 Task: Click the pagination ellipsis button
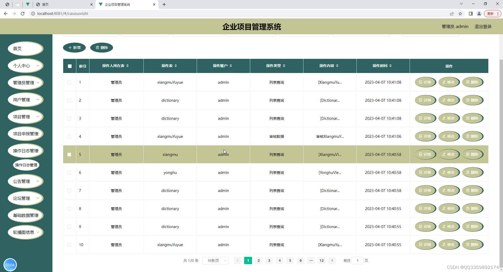tap(311, 260)
